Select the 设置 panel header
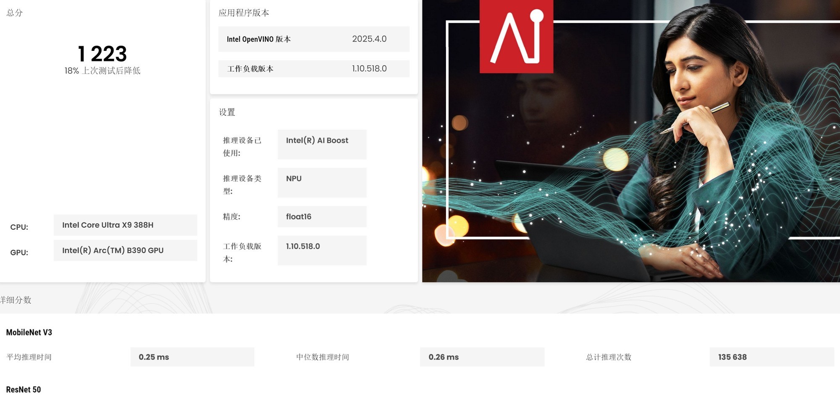Screen dimensions: 840x402 click(227, 112)
